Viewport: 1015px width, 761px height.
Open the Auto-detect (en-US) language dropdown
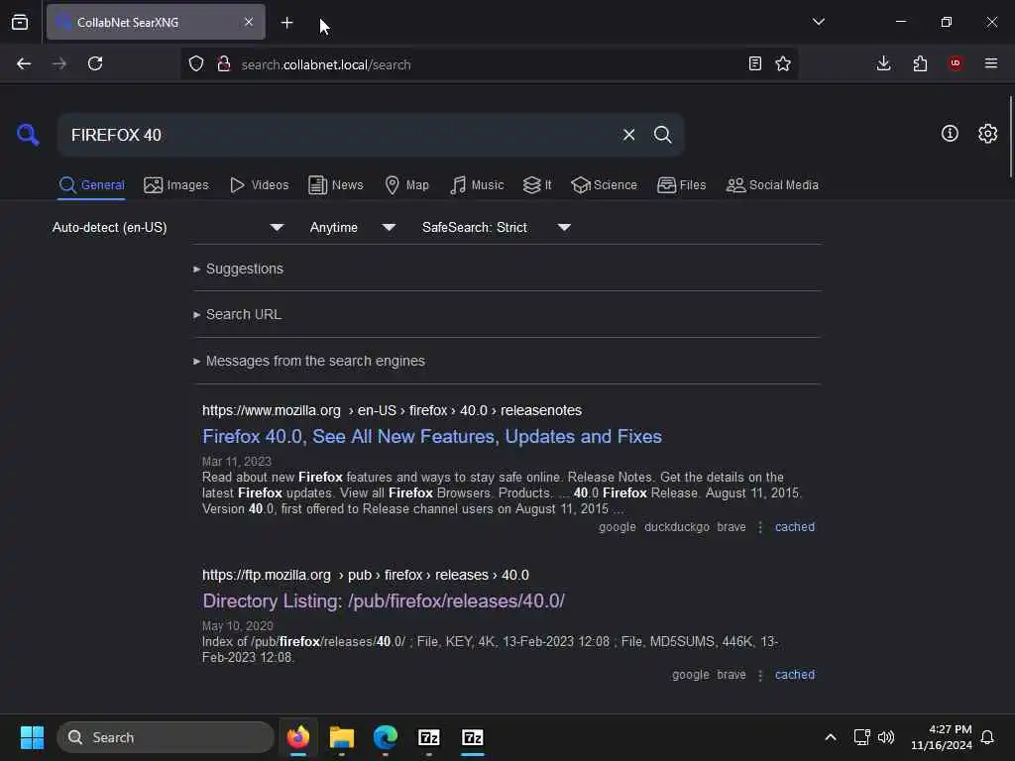pyautogui.click(x=168, y=227)
